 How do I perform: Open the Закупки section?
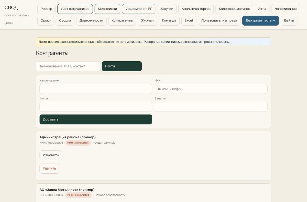click(x=167, y=9)
